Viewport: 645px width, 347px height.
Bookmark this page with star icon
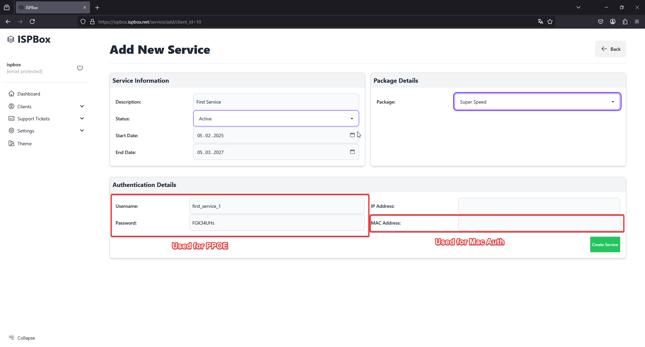point(550,22)
